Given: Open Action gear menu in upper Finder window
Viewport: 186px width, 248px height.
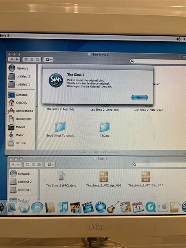Looking at the screenshot, I should point(48,60).
